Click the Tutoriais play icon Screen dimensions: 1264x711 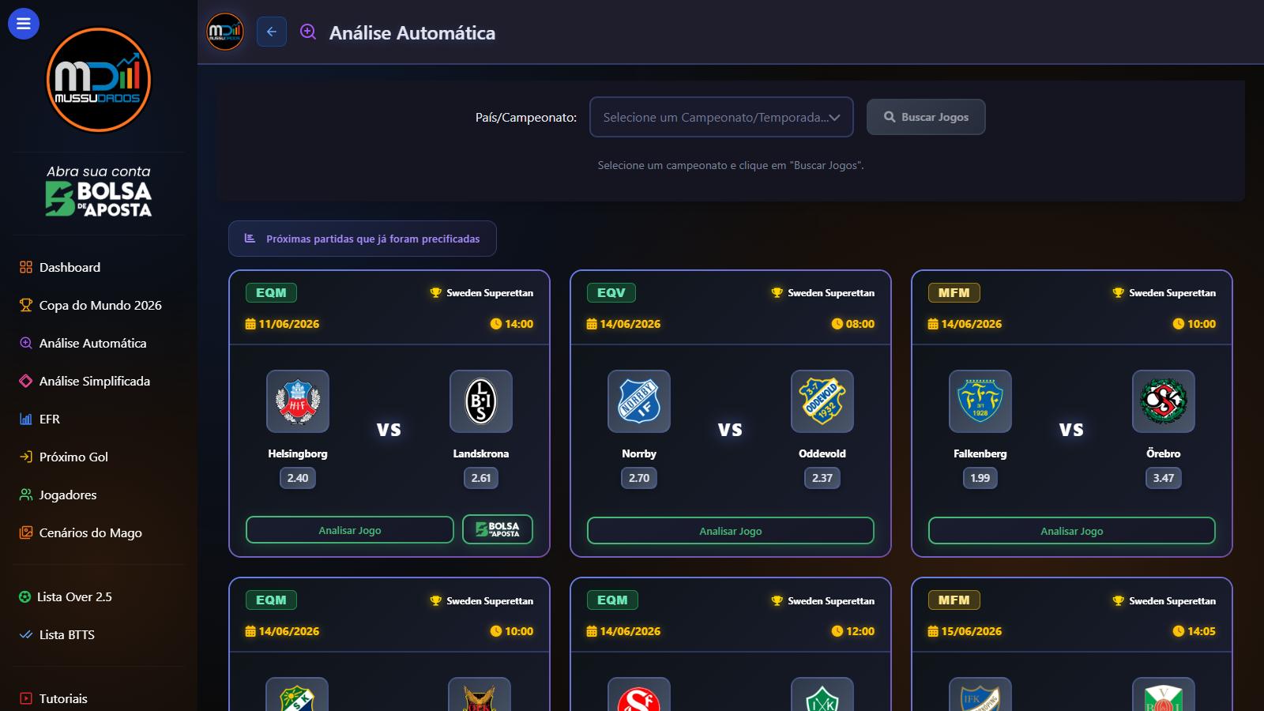point(26,698)
